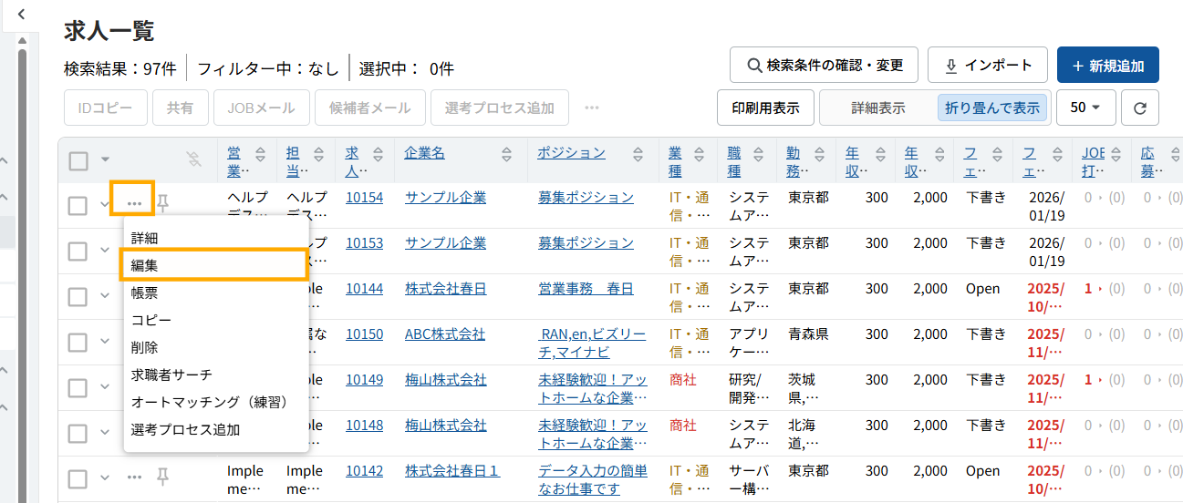Collapse the left sidebar with the chevron
The width and height of the screenshot is (1183, 503).
click(22, 15)
